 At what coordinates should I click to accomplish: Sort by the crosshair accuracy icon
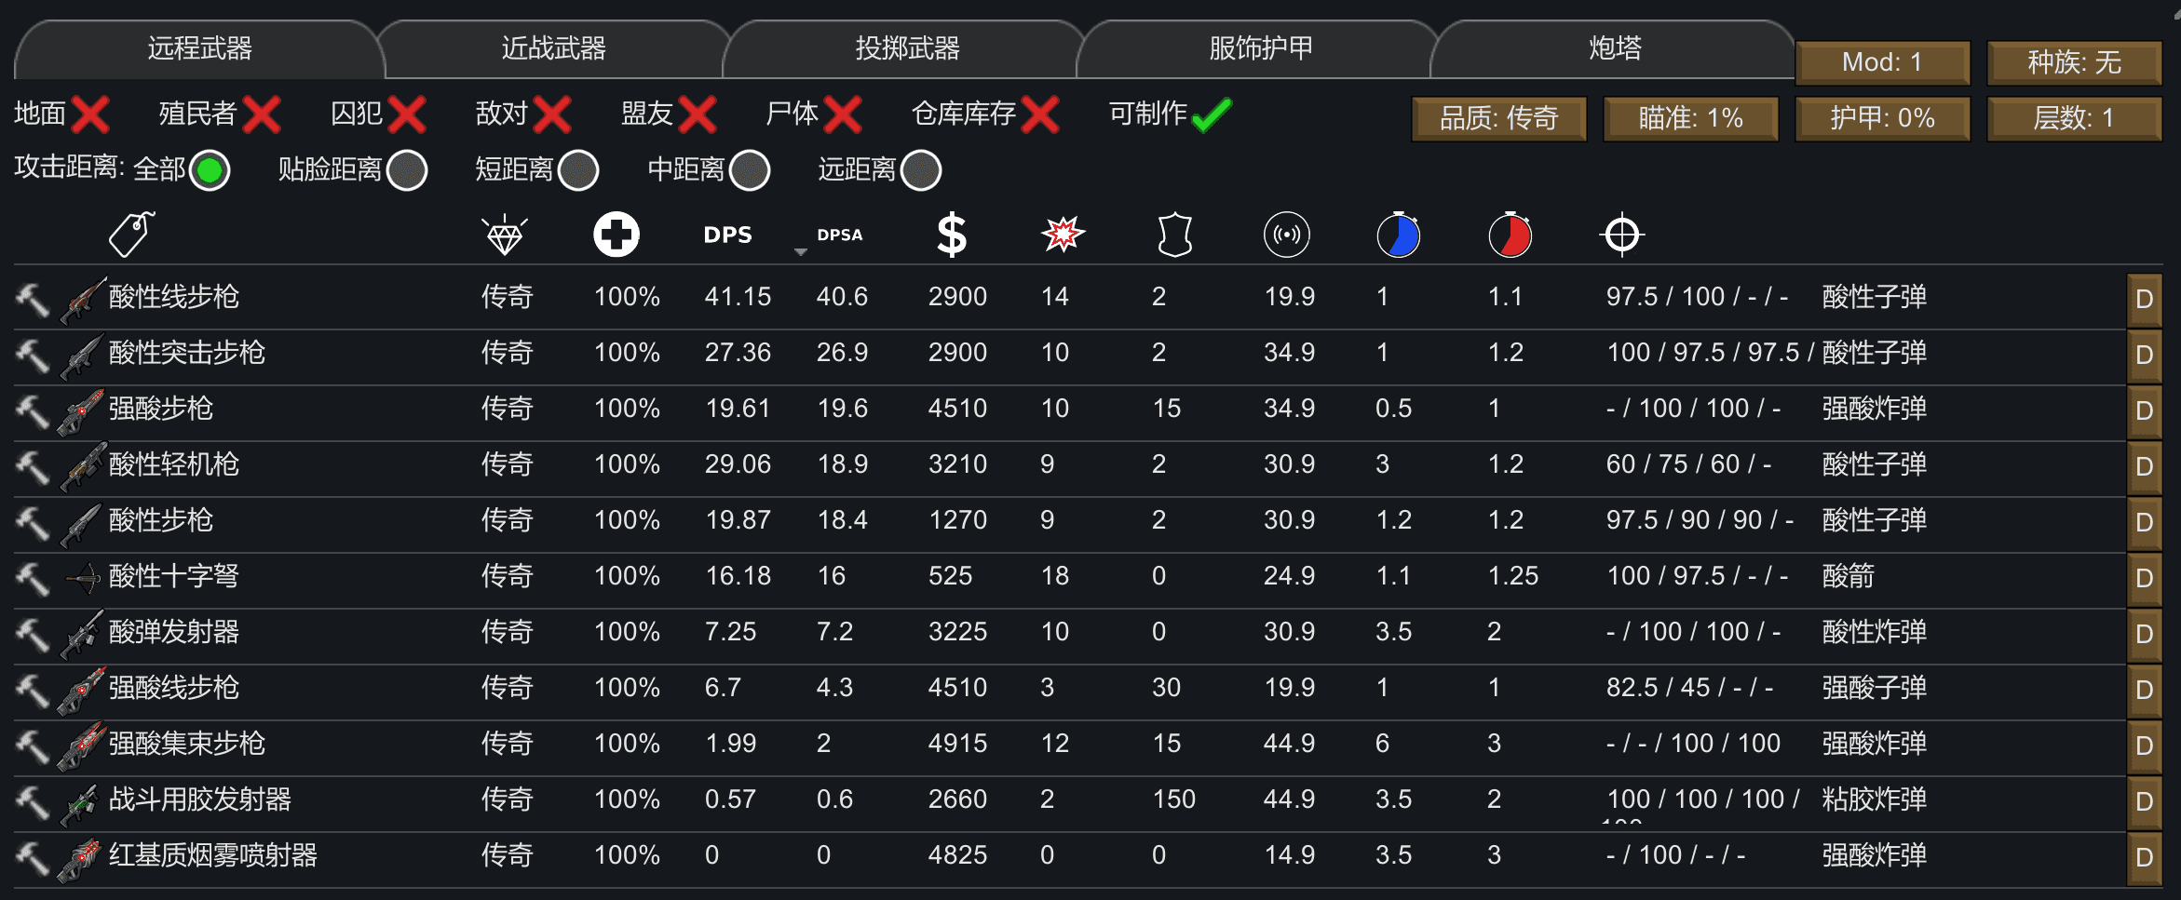point(1622,235)
